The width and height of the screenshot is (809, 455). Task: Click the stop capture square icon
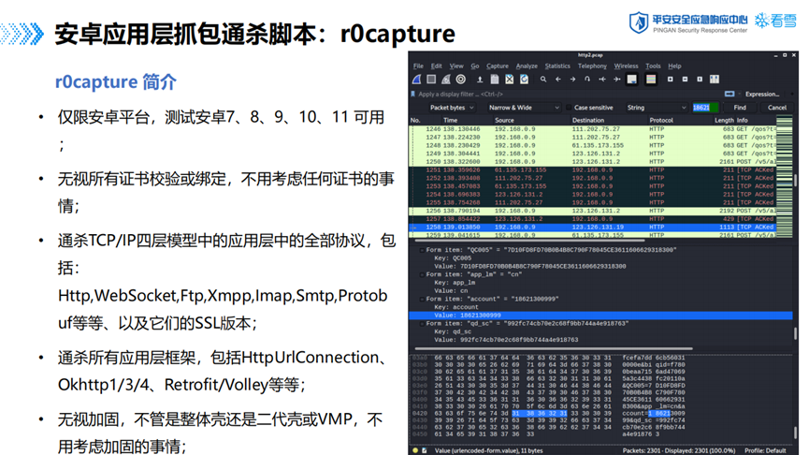(431, 80)
